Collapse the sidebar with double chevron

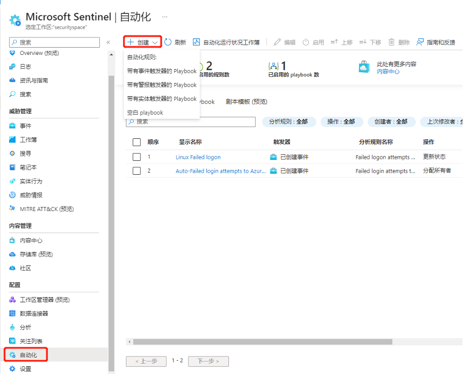(109, 42)
